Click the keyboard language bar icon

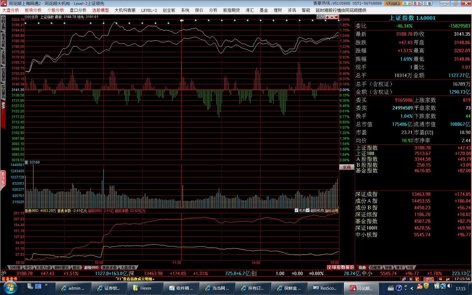tap(391, 288)
